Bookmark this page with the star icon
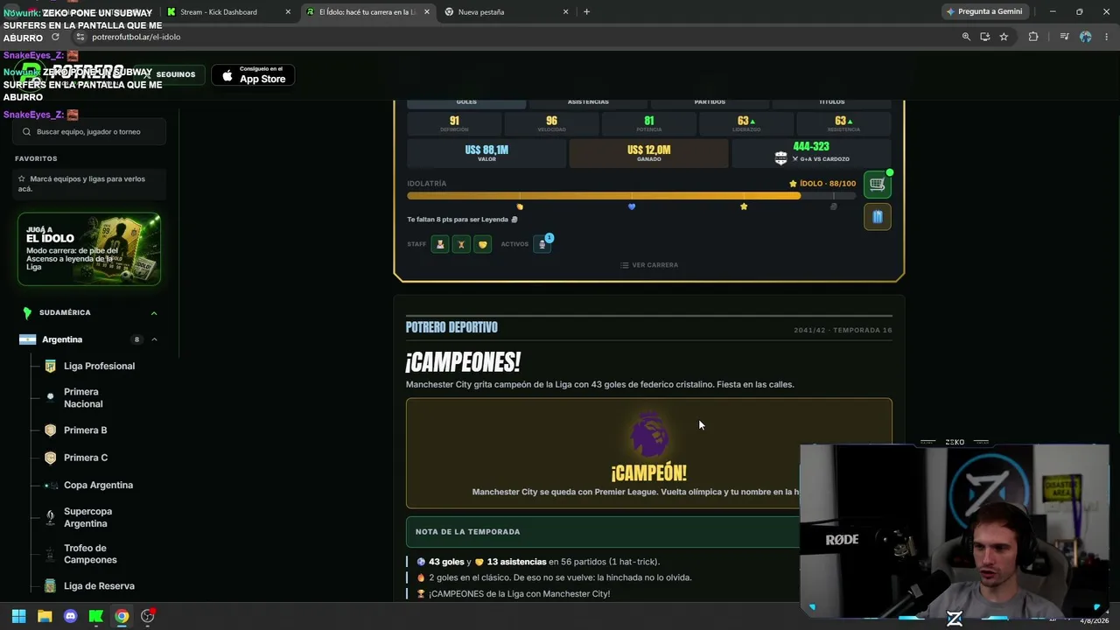Screen dimensions: 1120x630 click(x=1004, y=37)
